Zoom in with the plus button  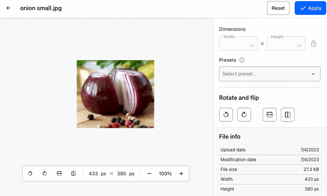181,174
